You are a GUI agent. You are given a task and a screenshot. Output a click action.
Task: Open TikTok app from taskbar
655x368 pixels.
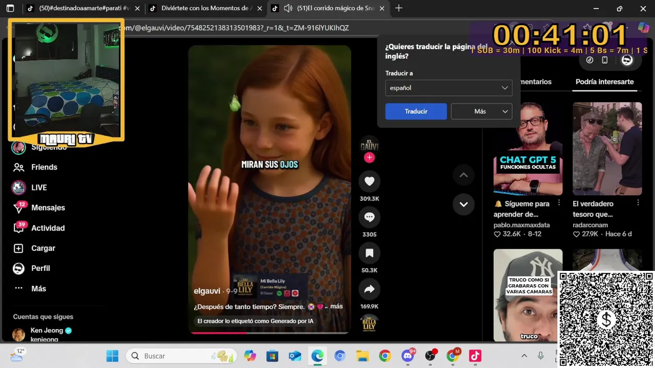pyautogui.click(x=475, y=356)
